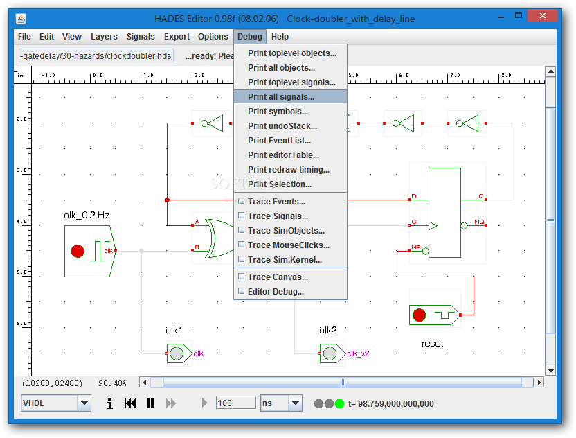
Task: Choose Print toplevel objects
Action: (x=290, y=53)
